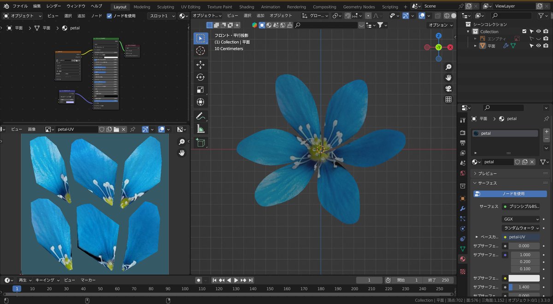
Task: Select the Cursor tool in viewport toolbar
Action: click(200, 51)
